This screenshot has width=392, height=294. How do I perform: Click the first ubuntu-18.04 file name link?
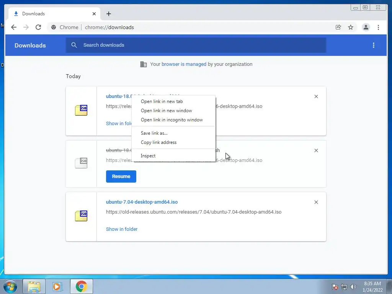[x=119, y=96]
